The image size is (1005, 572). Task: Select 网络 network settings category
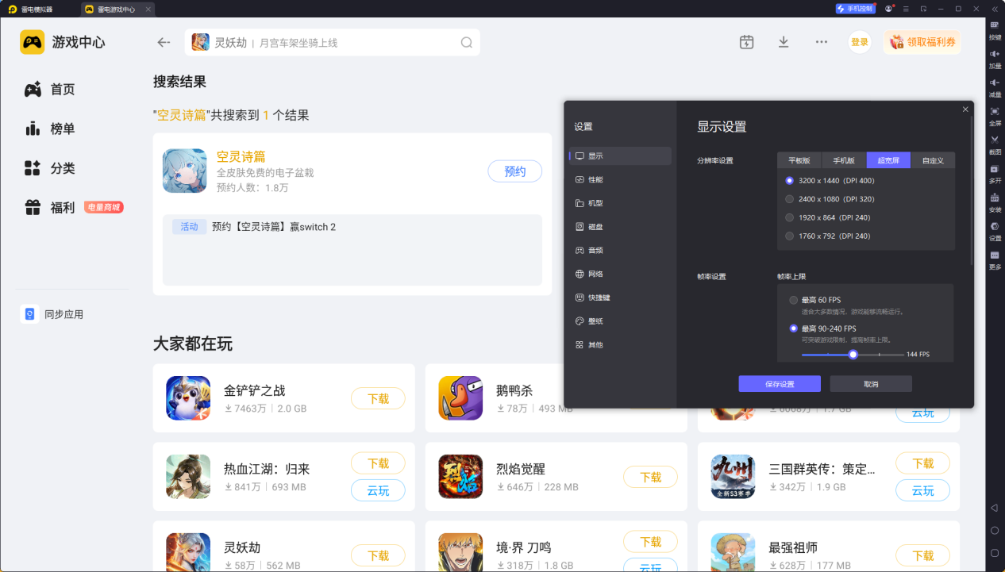point(621,274)
